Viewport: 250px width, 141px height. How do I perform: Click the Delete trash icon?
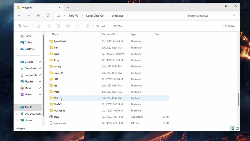pyautogui.click(x=87, y=26)
